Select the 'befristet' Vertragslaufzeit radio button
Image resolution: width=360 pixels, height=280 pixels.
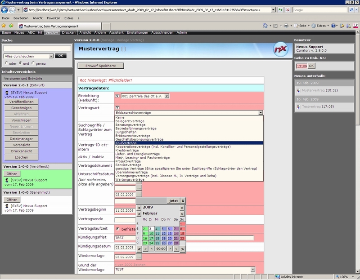[x=118, y=229]
